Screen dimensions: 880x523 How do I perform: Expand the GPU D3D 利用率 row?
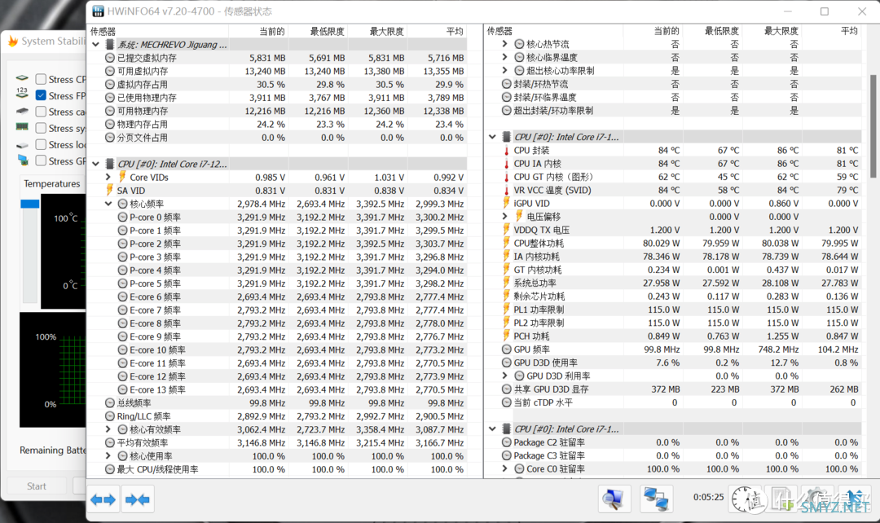[504, 376]
